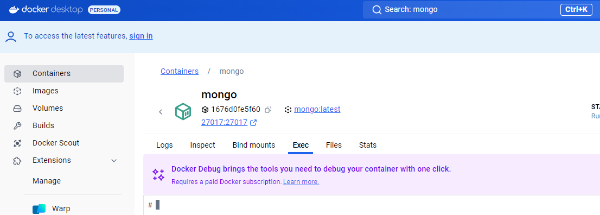Click the Docker Scout icon
Screen dimensions: 600x215
pyautogui.click(x=17, y=143)
